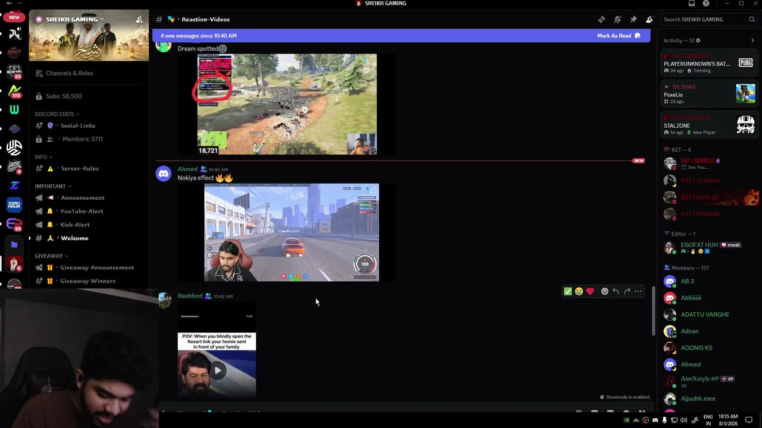Viewport: 762px width, 428px height.
Task: Select the Welcome channel
Action: coord(89,238)
